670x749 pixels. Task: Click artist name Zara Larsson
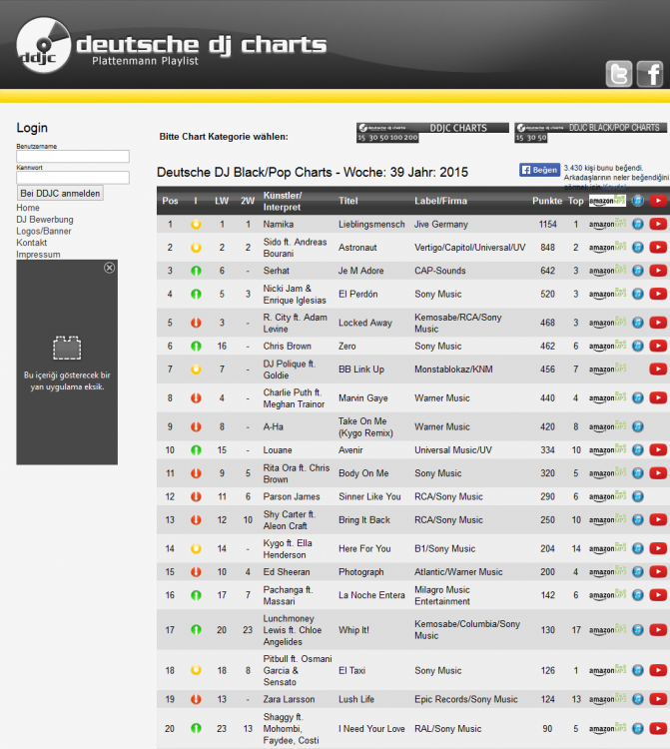tap(289, 699)
